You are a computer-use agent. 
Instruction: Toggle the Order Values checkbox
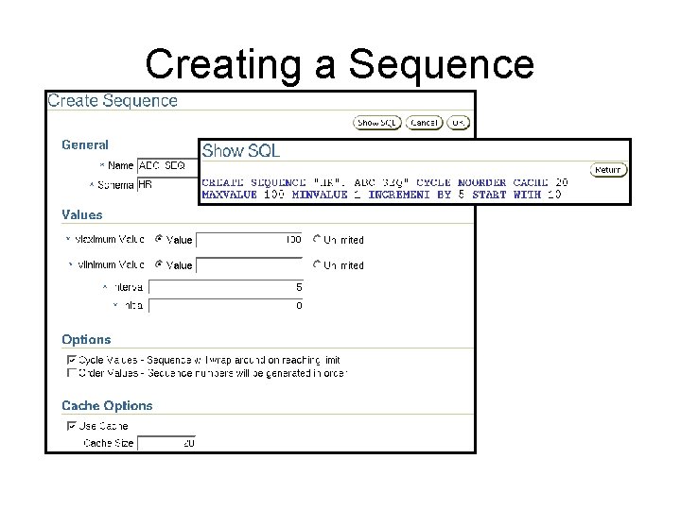(72, 372)
